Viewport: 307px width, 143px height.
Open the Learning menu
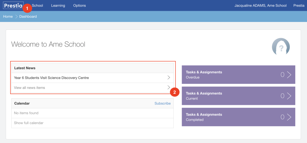[58, 5]
